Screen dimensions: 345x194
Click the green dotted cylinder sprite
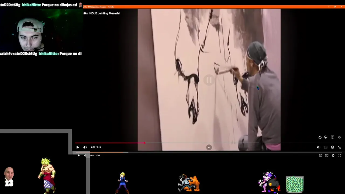pos(295,184)
